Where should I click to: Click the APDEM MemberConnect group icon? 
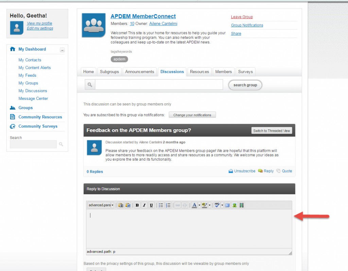(94, 25)
